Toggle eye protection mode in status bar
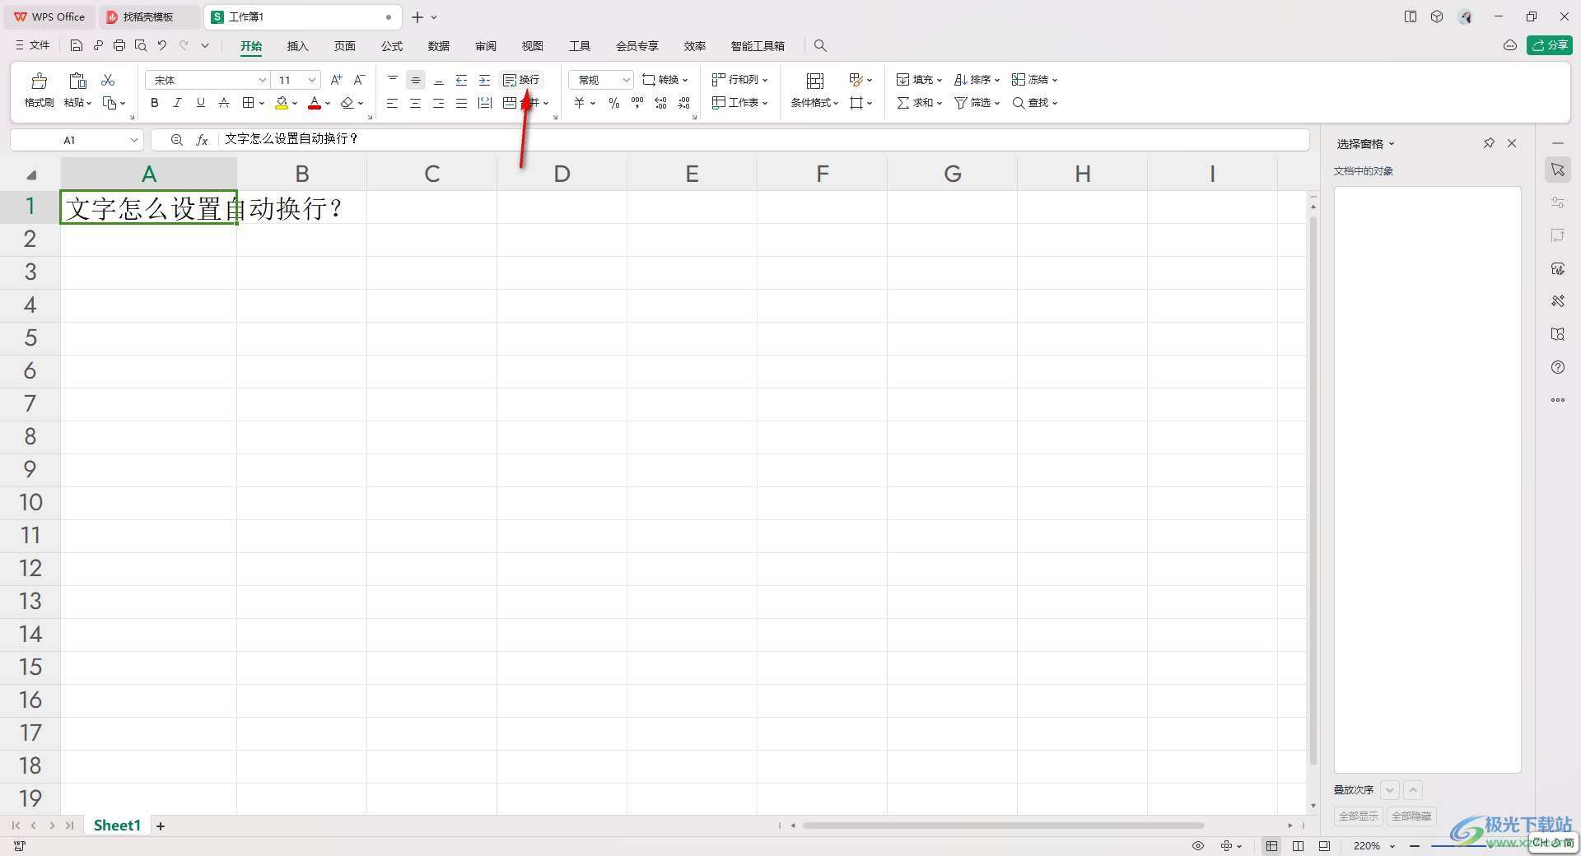The height and width of the screenshot is (856, 1581). (1198, 846)
